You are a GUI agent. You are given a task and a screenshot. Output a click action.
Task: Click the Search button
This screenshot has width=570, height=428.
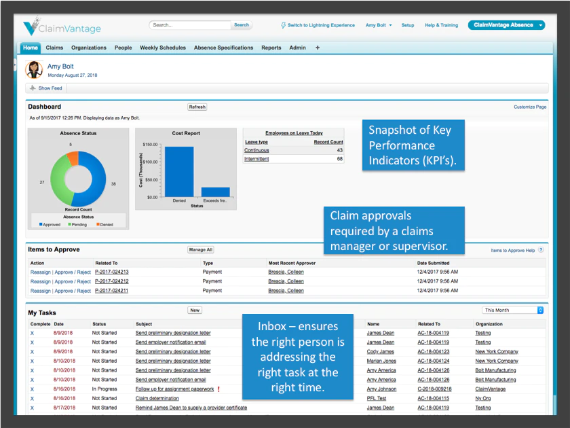click(x=242, y=25)
